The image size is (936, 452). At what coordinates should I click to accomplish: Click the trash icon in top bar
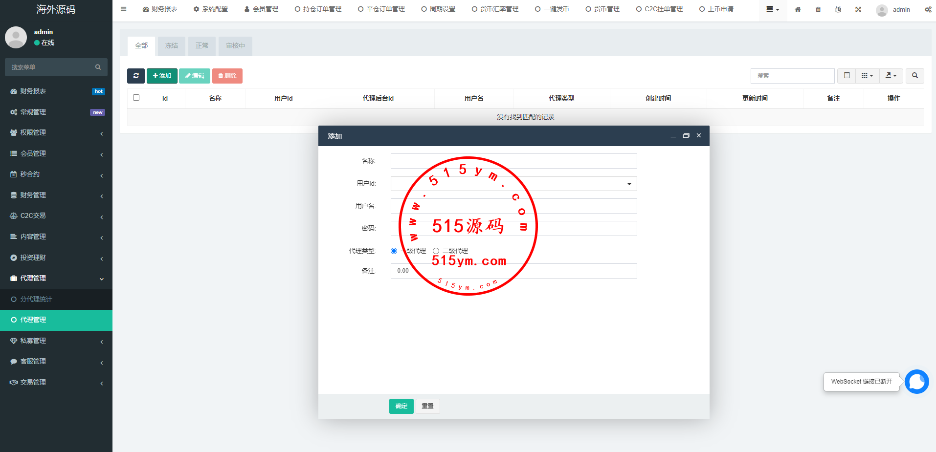(818, 9)
